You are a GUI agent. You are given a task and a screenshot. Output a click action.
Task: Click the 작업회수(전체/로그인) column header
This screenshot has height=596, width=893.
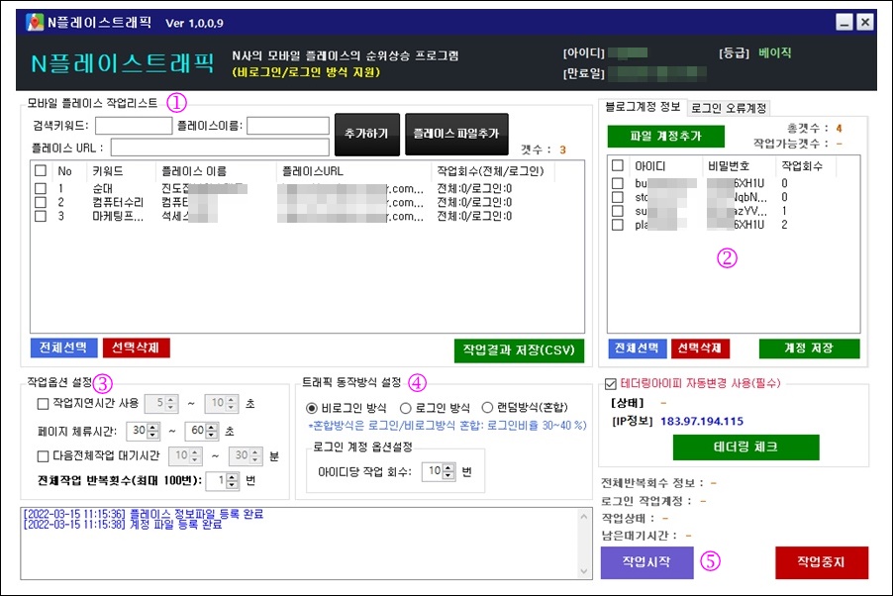point(490,171)
